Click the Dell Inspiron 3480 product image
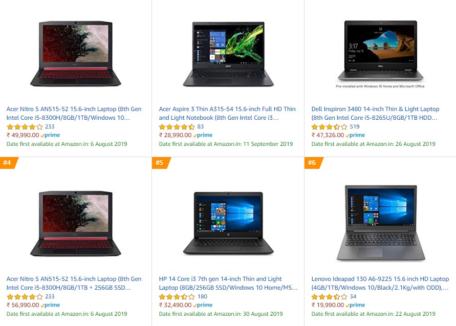456x326 pixels. [x=380, y=54]
